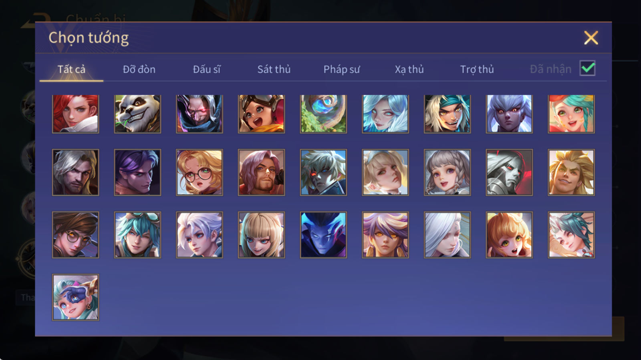Pick the swirling nature orb hero portrait
This screenshot has height=360, width=641.
(323, 114)
